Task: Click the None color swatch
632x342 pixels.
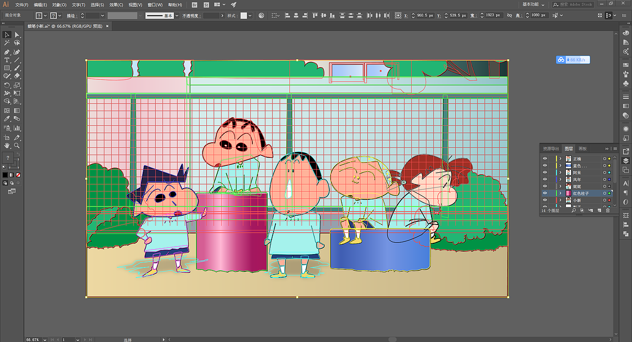Action: tap(18, 175)
